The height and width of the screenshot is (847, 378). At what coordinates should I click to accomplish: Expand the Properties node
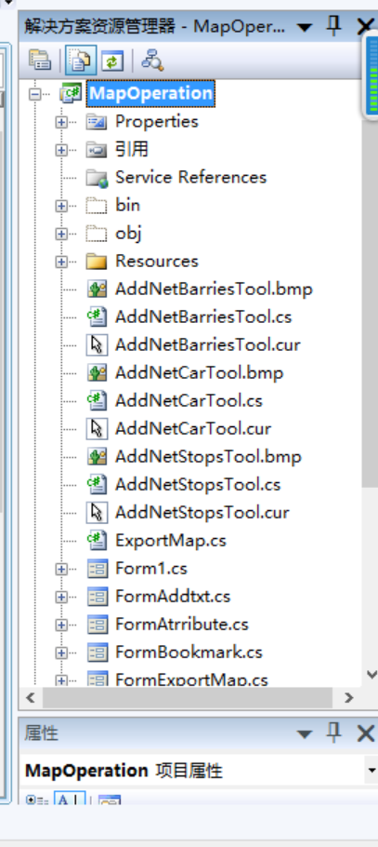[61, 122]
